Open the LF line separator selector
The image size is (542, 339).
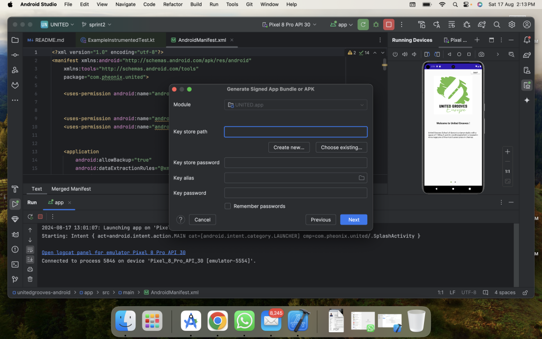(452, 292)
